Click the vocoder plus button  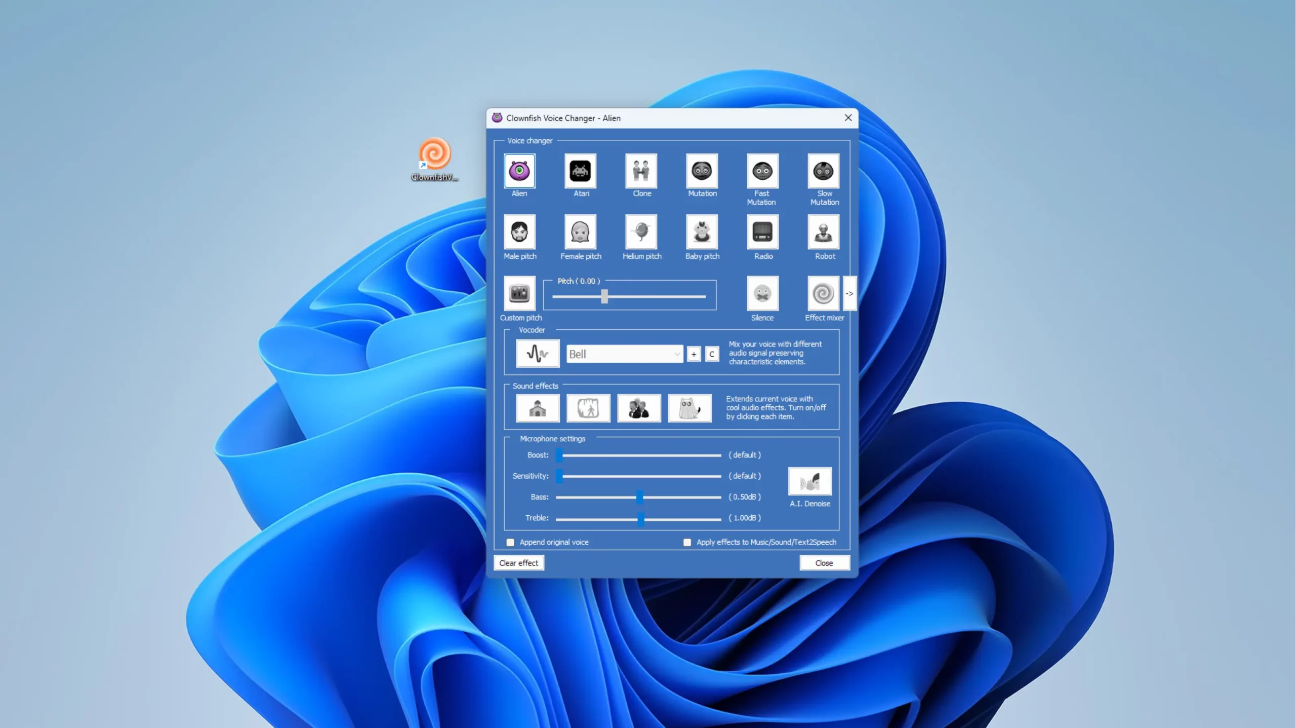(694, 354)
